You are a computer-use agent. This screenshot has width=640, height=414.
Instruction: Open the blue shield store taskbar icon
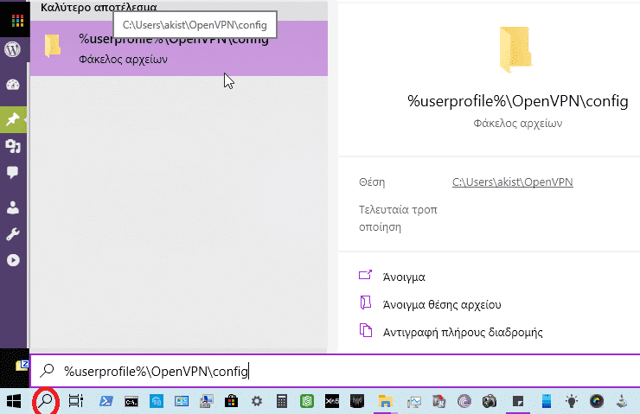coord(157,401)
